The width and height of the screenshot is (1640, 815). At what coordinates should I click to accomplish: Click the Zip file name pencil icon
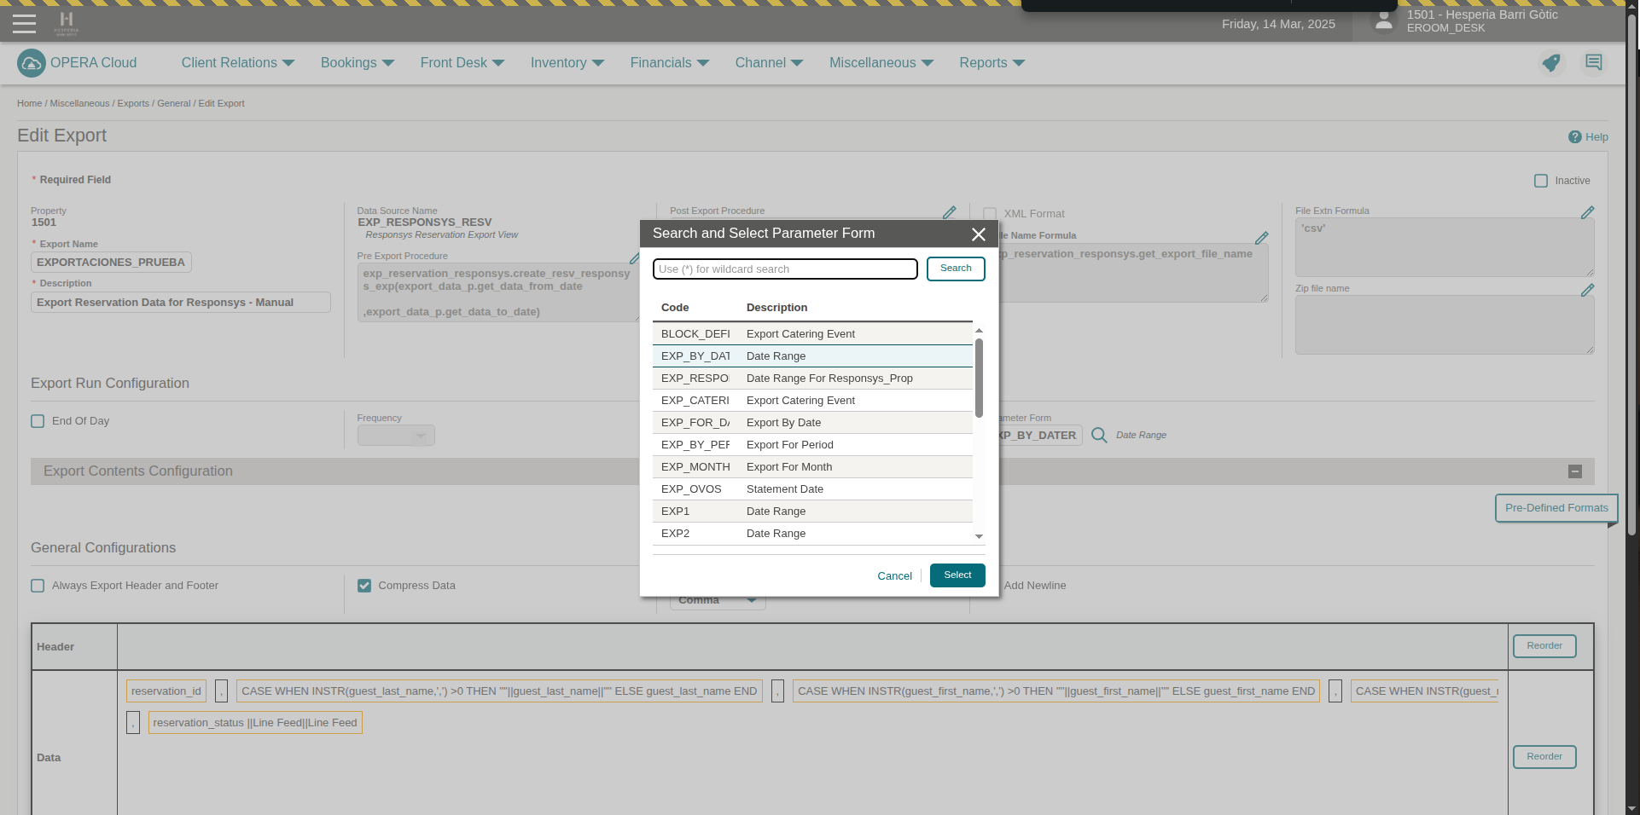click(1587, 290)
